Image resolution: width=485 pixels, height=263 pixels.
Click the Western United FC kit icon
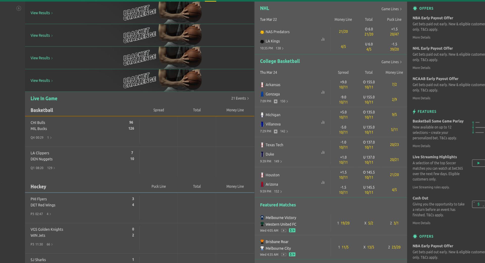click(262, 224)
